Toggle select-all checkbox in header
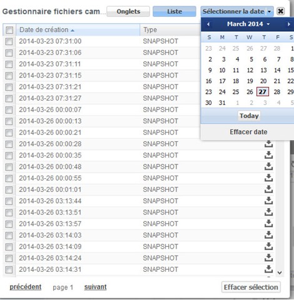 click(x=9, y=30)
